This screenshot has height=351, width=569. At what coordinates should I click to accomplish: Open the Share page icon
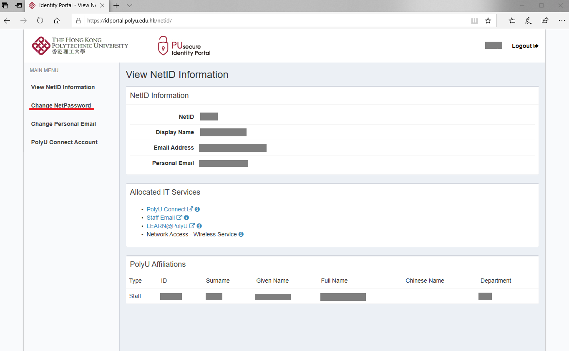coord(545,20)
